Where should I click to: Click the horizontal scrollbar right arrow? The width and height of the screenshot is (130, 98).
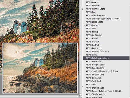point(78,96)
